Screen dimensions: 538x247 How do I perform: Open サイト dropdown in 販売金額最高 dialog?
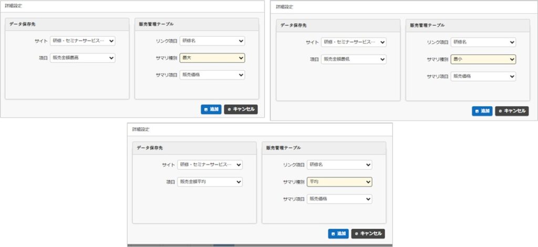(x=82, y=40)
